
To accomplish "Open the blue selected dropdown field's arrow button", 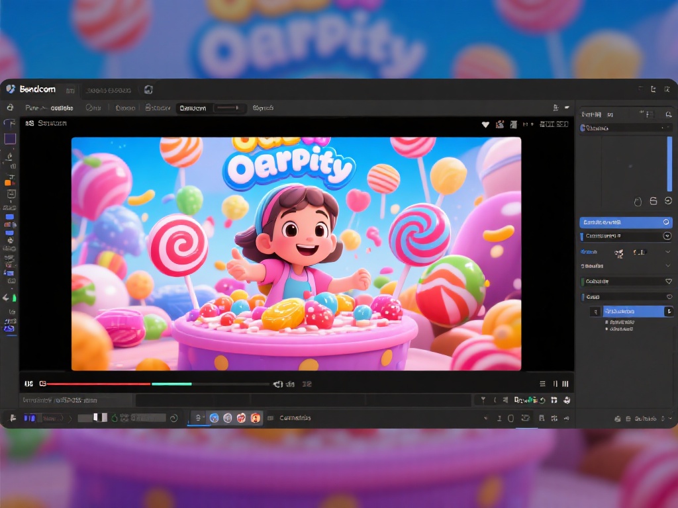I will pyautogui.click(x=668, y=311).
